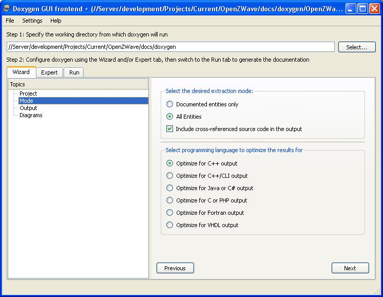Viewport: 383px width, 297px height.
Task: Select Optimize for Java or C# output
Action: 170,188
